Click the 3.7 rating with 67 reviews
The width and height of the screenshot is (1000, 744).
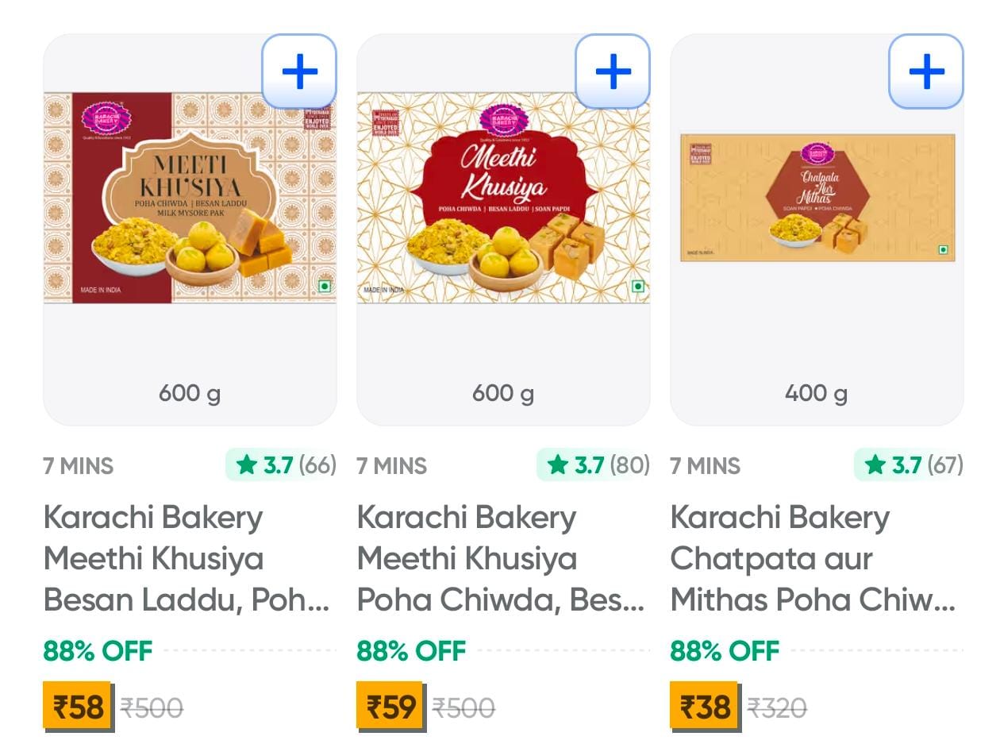click(x=909, y=465)
